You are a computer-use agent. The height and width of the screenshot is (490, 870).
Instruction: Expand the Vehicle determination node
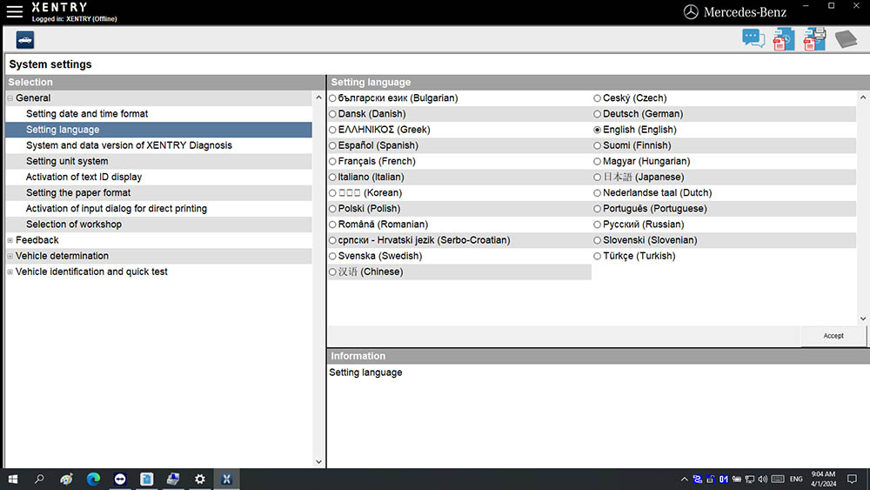[10, 257]
